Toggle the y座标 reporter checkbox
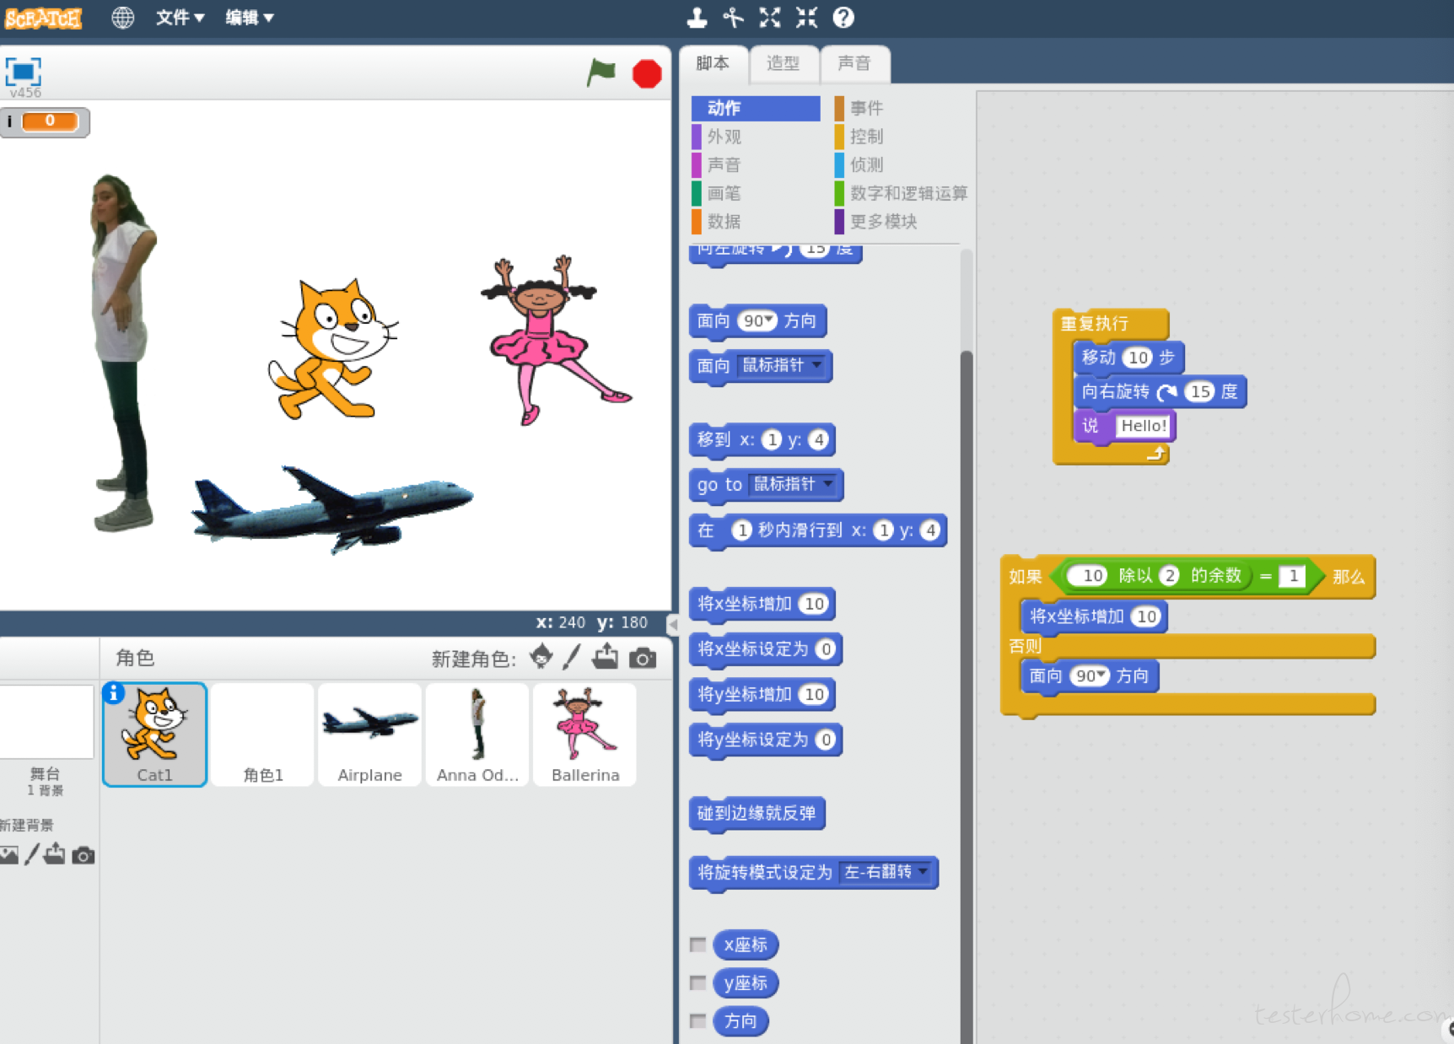Viewport: 1454px width, 1044px height. click(697, 982)
